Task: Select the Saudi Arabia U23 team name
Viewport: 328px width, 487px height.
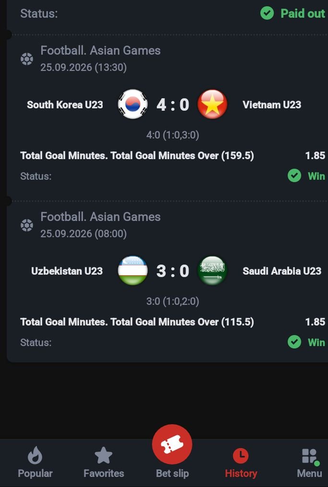Action: pyautogui.click(x=281, y=271)
